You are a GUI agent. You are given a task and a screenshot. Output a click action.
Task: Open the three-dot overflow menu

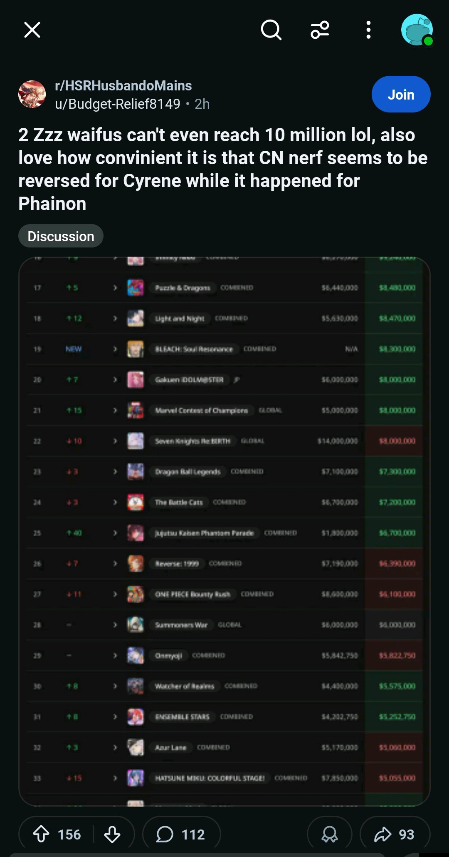click(368, 30)
